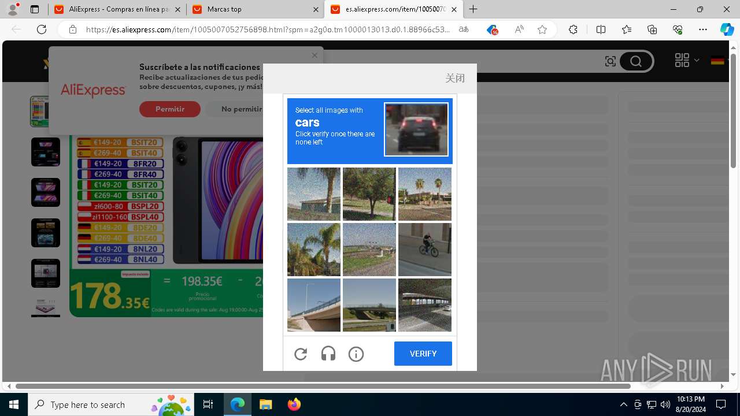This screenshot has width=740, height=416.
Task: Select captcha tile with grassy overpass
Action: coord(369,250)
